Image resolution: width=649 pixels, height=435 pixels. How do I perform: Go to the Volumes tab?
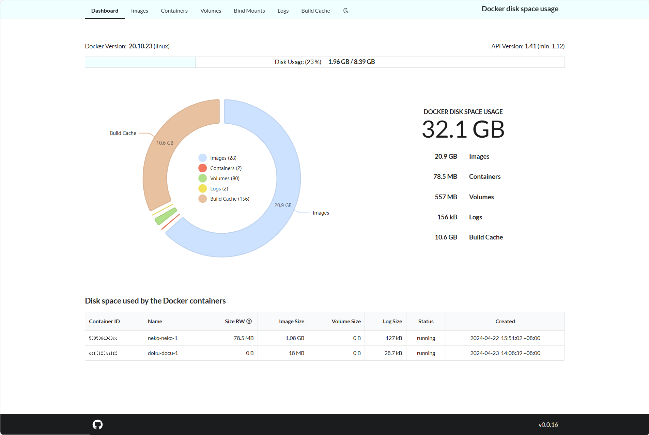[x=211, y=11]
